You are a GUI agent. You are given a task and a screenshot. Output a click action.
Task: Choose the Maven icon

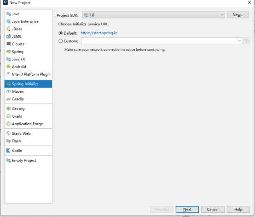coord(8,91)
